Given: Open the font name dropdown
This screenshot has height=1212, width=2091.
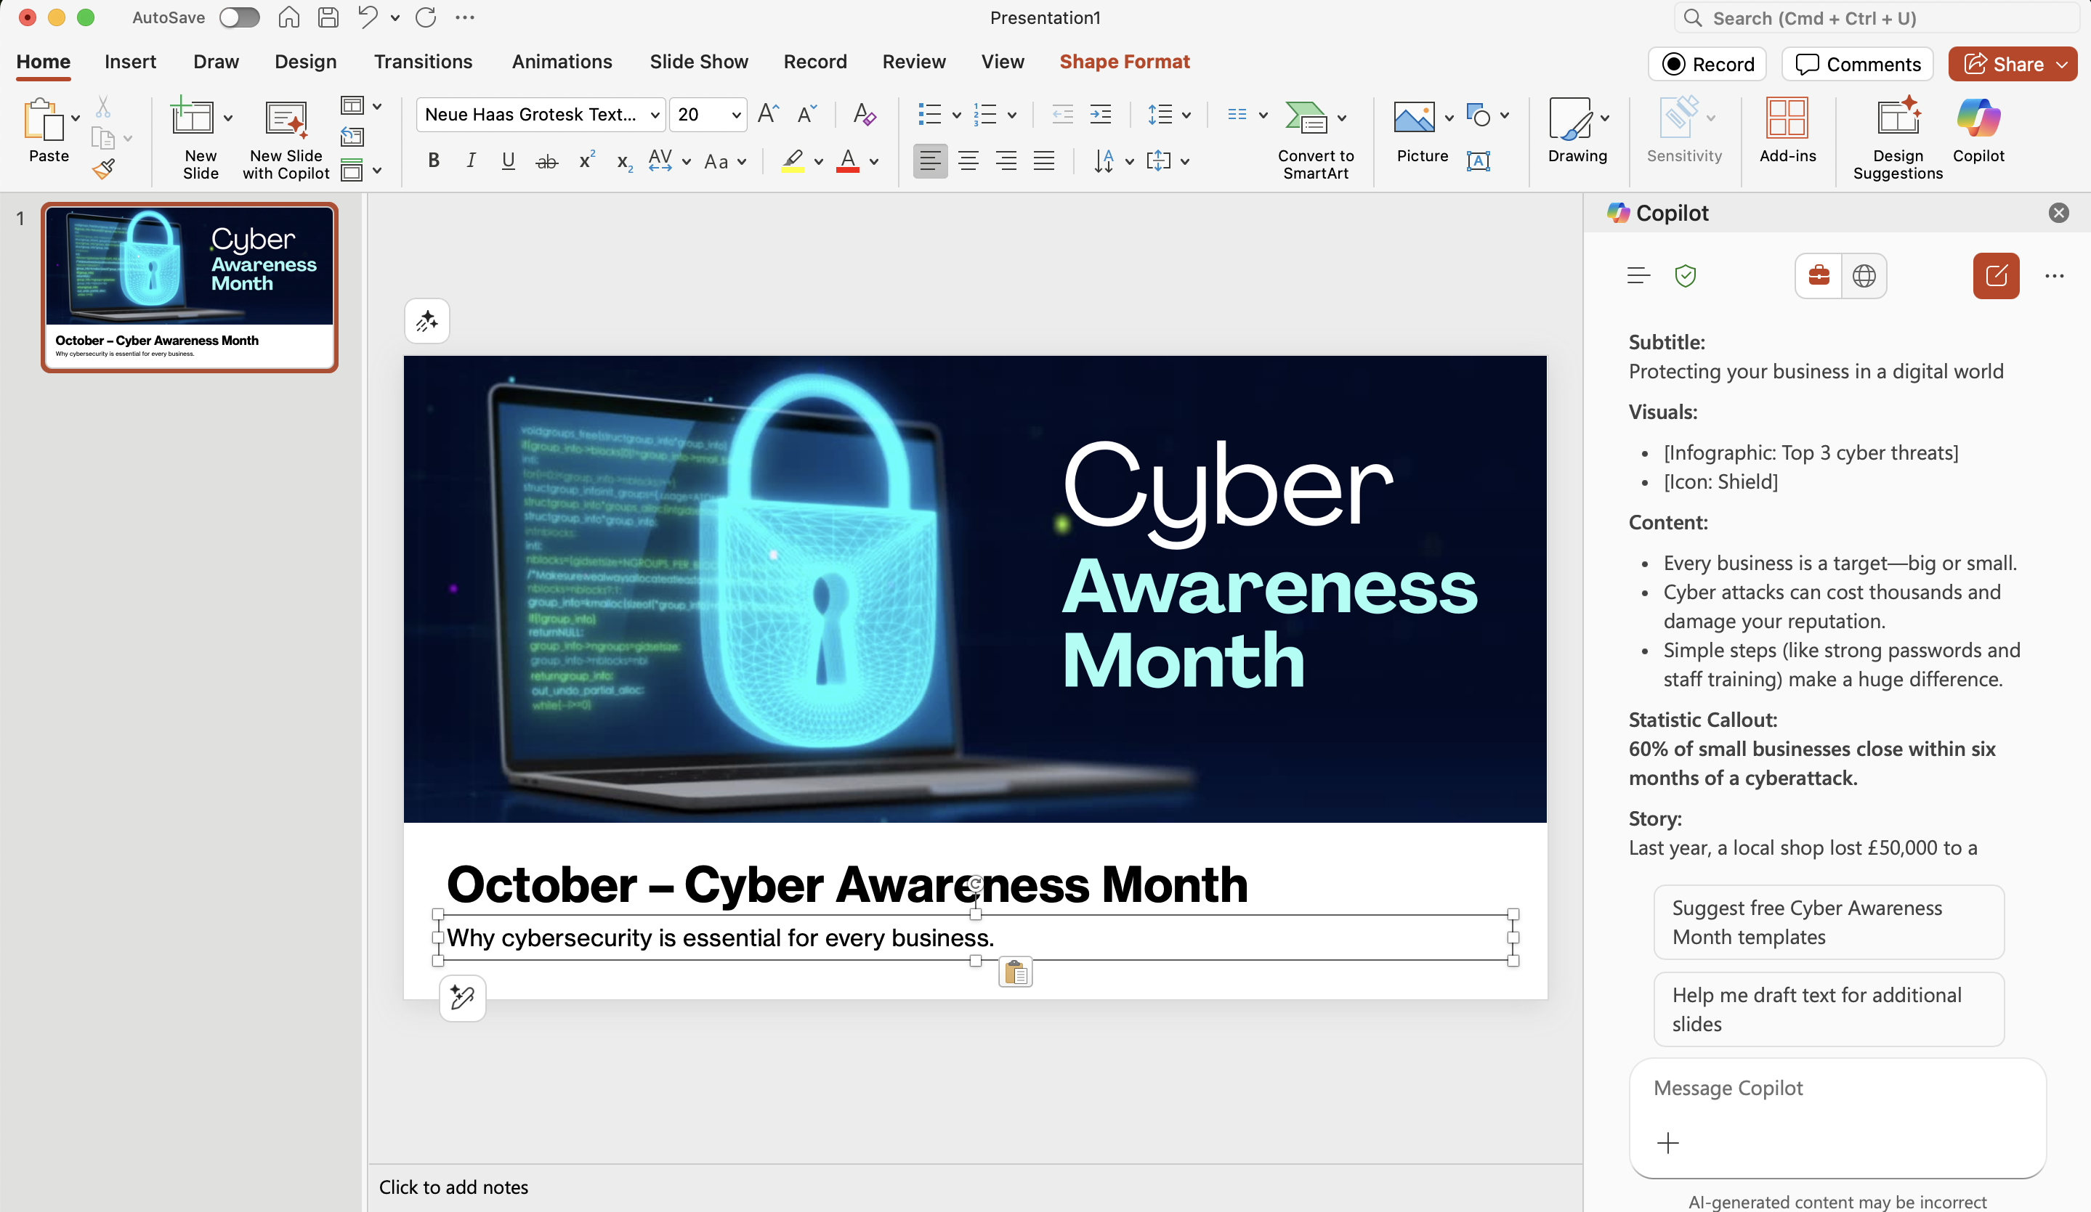Looking at the screenshot, I should 655,115.
